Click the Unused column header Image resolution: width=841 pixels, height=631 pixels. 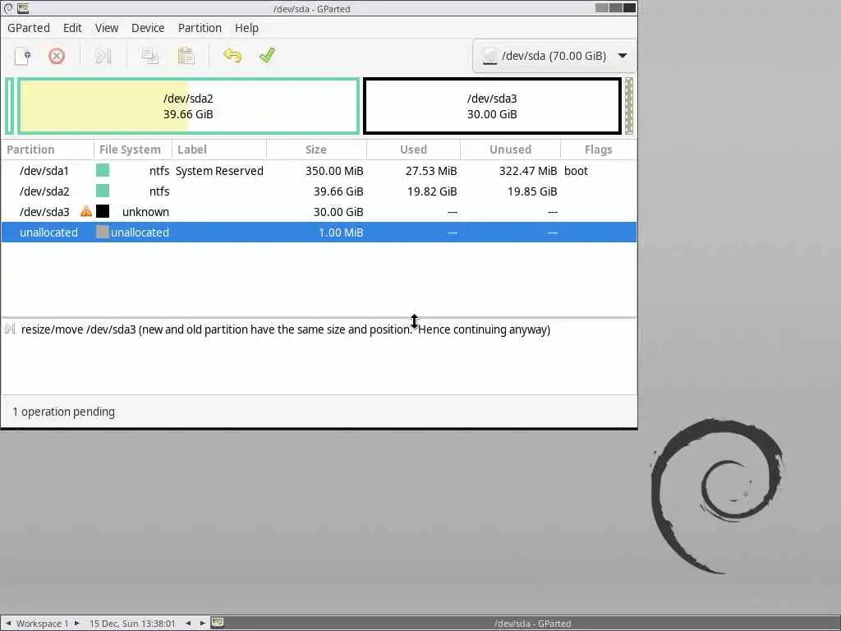coord(510,150)
